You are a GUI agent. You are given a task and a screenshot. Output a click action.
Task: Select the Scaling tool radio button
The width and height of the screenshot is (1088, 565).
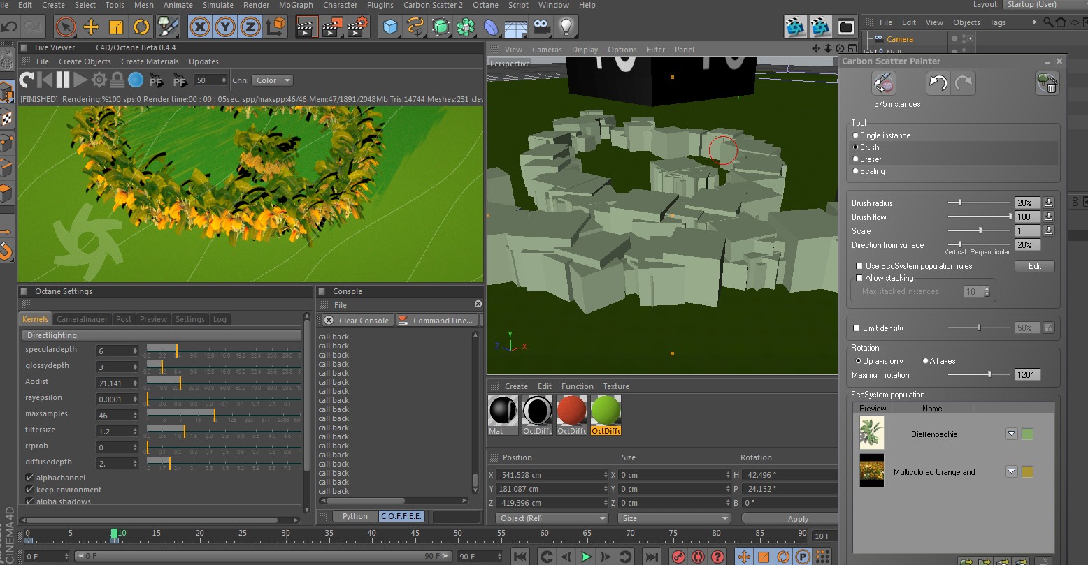click(855, 171)
